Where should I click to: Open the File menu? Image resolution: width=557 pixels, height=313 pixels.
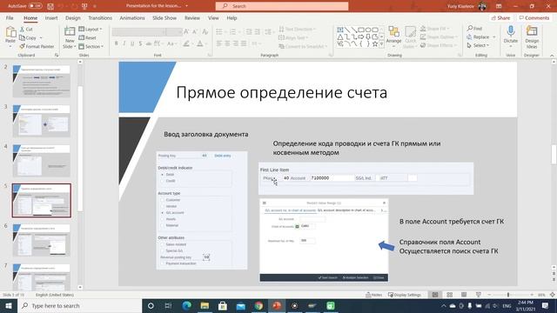[x=10, y=17]
